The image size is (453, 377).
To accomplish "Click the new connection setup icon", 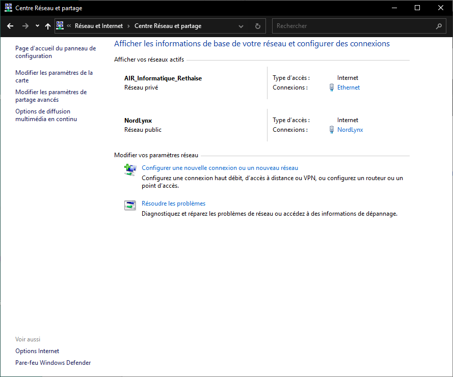I will (x=130, y=169).
